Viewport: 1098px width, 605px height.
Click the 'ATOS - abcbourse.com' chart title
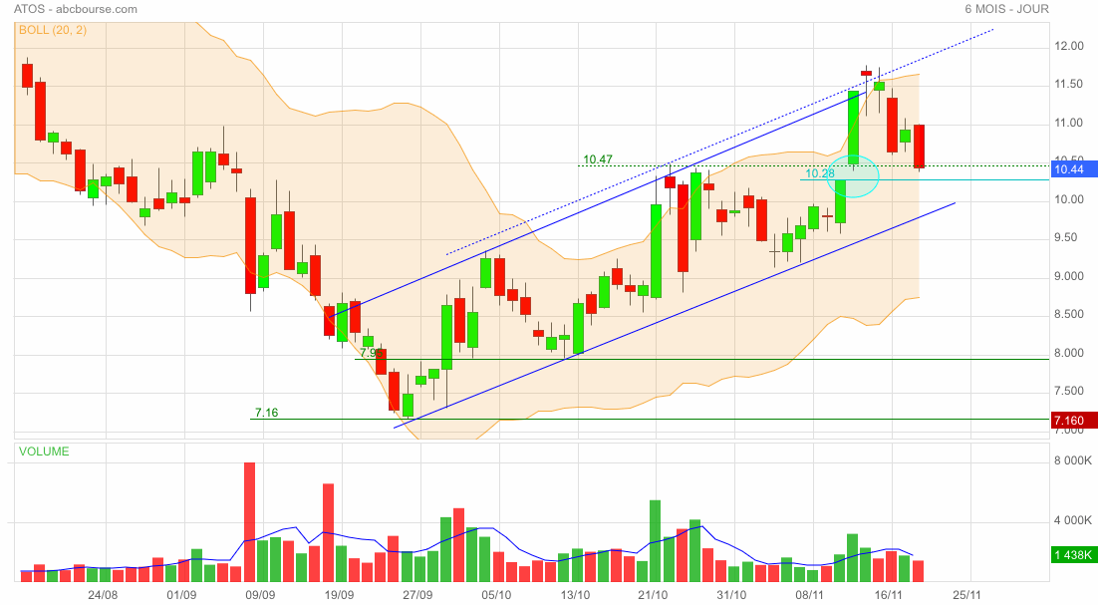[76, 9]
